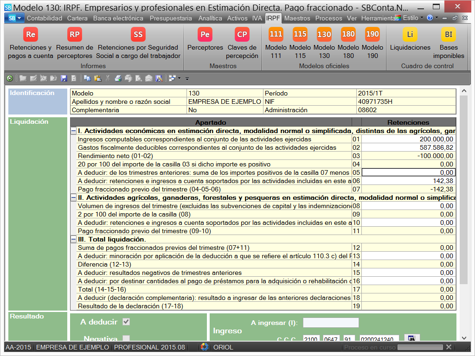
Task: Collapse section III Total liquidación
Action: point(73,240)
